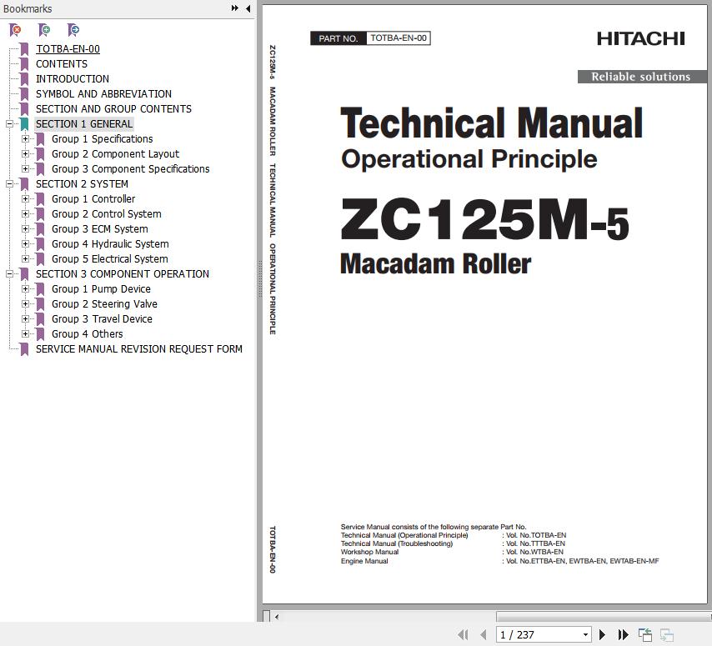Open the TOTBA-EN-00 bookmark
This screenshot has height=646, width=712.
[68, 49]
